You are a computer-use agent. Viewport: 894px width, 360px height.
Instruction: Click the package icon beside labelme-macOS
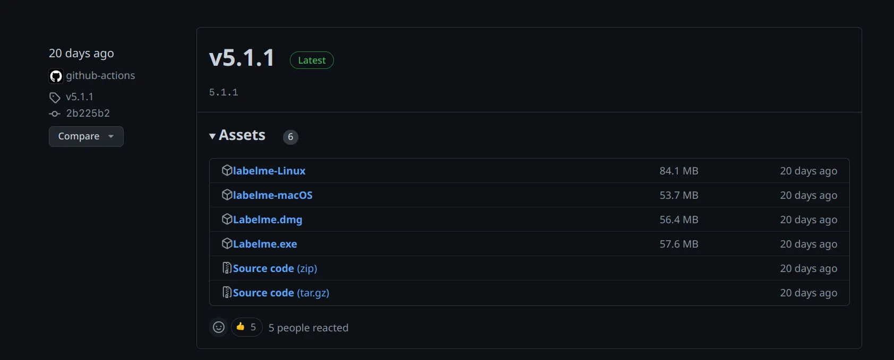[227, 195]
